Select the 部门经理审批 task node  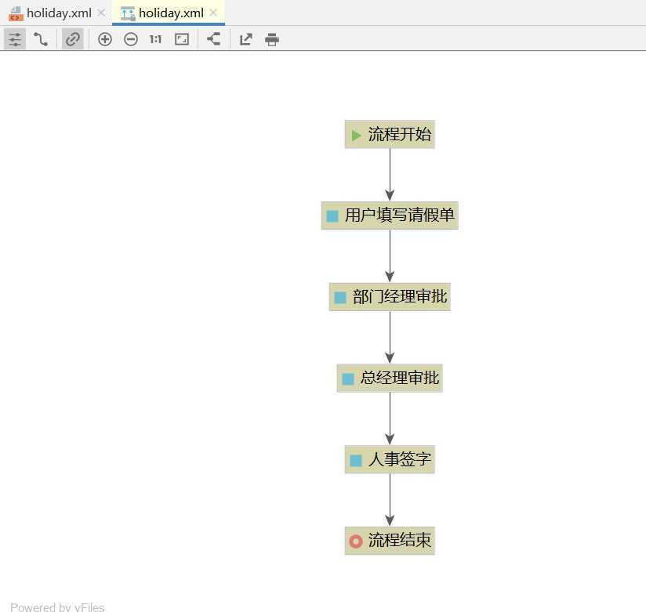(x=390, y=296)
